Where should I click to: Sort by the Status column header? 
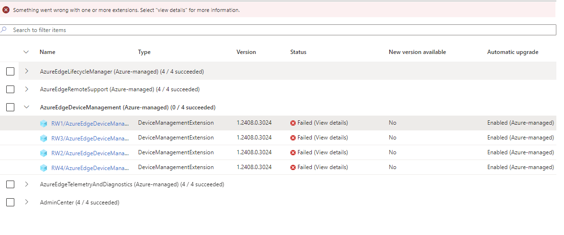pos(298,52)
